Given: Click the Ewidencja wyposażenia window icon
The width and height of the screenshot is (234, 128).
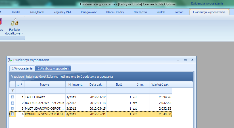Looking at the screenshot, I should pyautogui.click(x=10, y=60).
